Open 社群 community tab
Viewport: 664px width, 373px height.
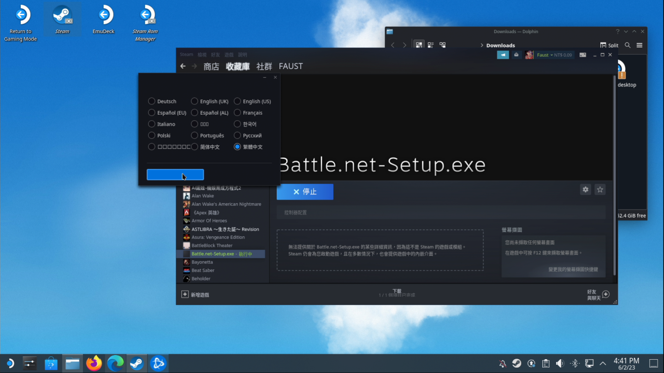(264, 66)
